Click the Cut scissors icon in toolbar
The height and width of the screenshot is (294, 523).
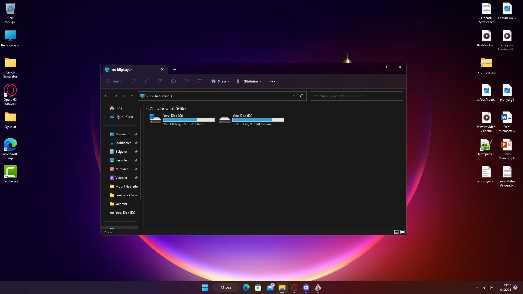(134, 81)
